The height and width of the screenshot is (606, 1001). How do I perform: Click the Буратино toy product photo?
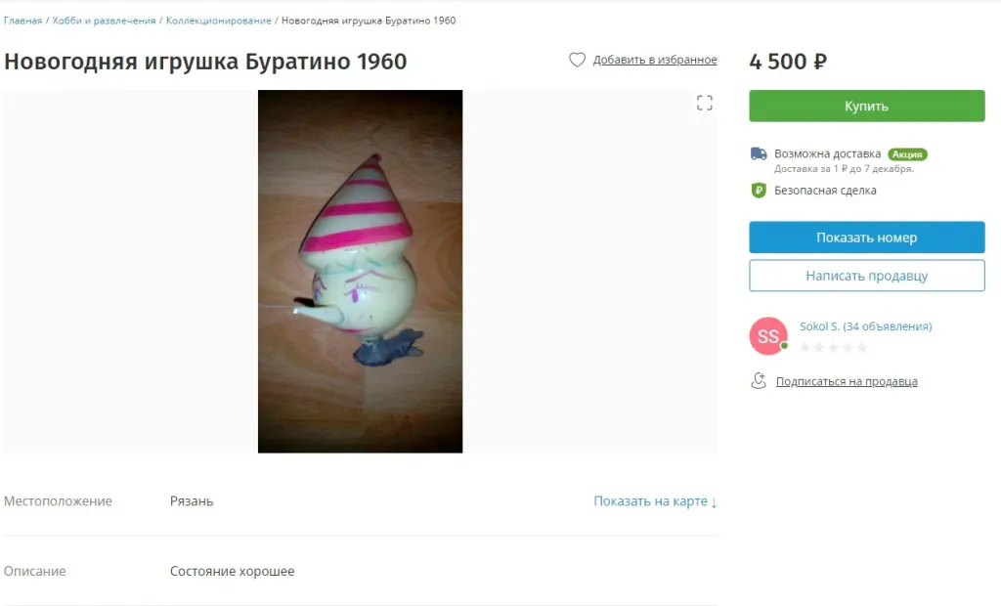click(x=360, y=272)
